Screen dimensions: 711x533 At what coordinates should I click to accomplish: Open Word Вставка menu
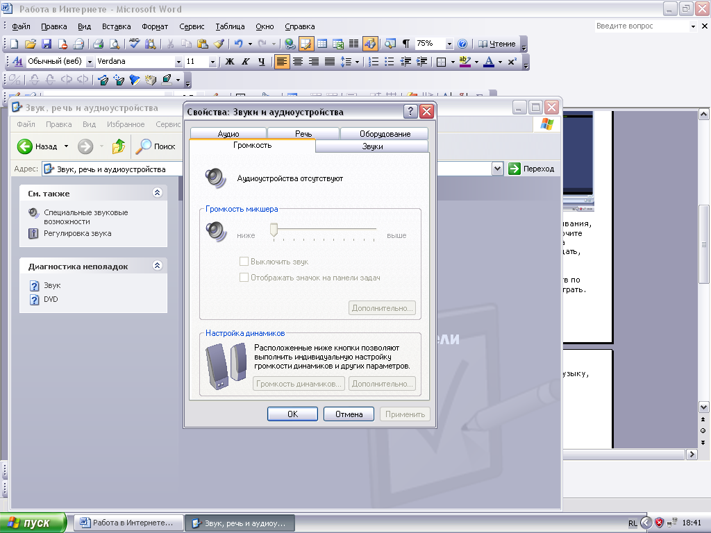click(x=116, y=26)
